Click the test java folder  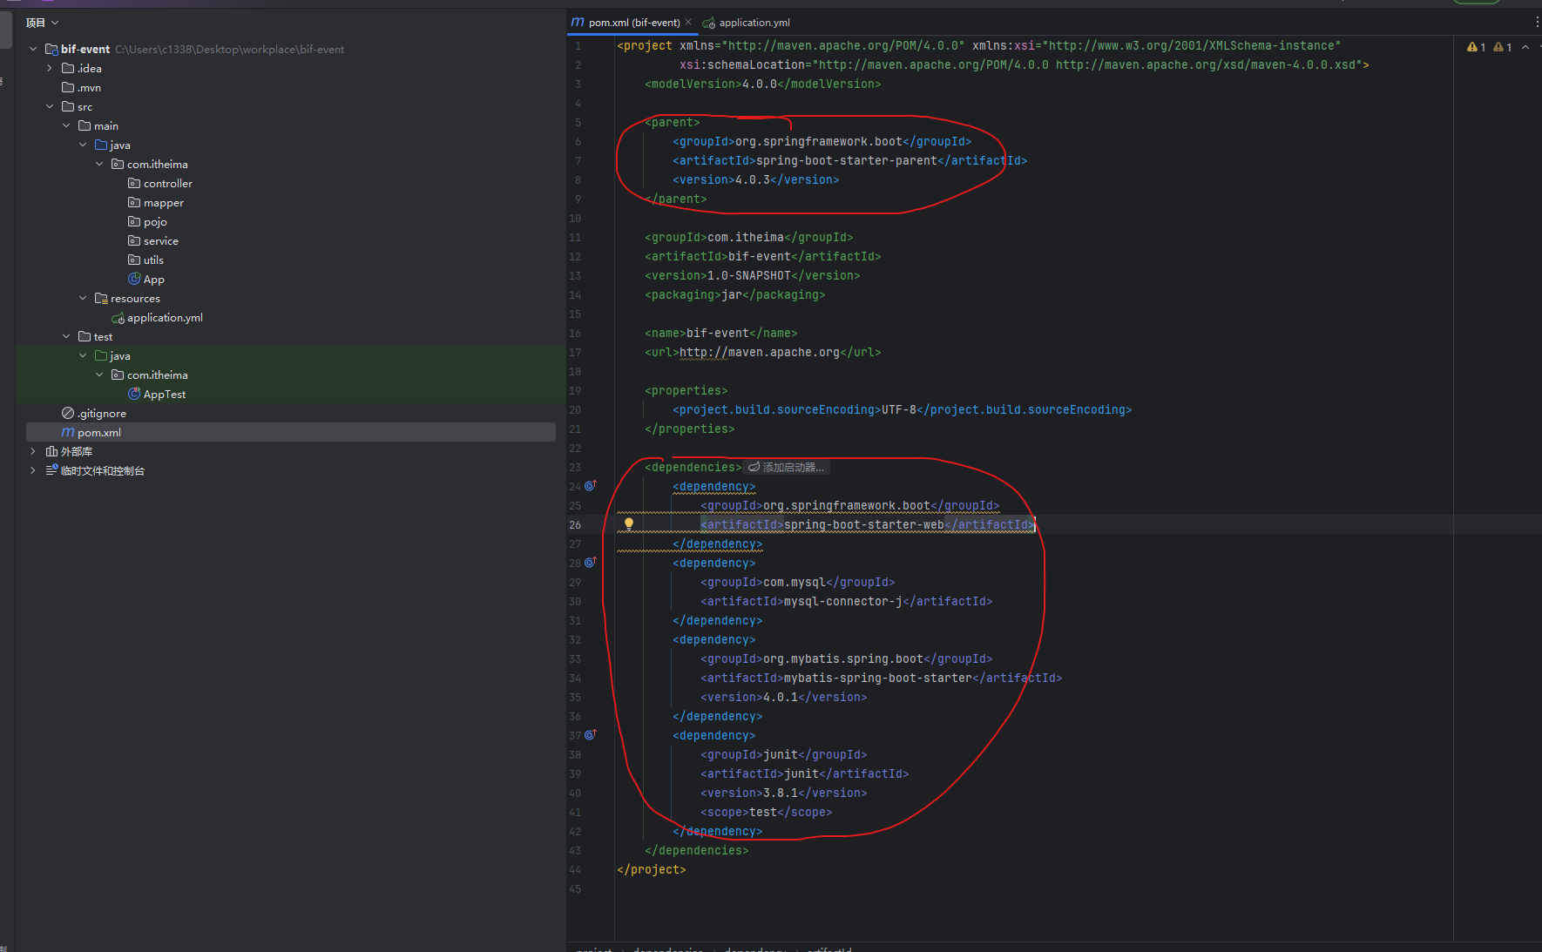point(113,356)
